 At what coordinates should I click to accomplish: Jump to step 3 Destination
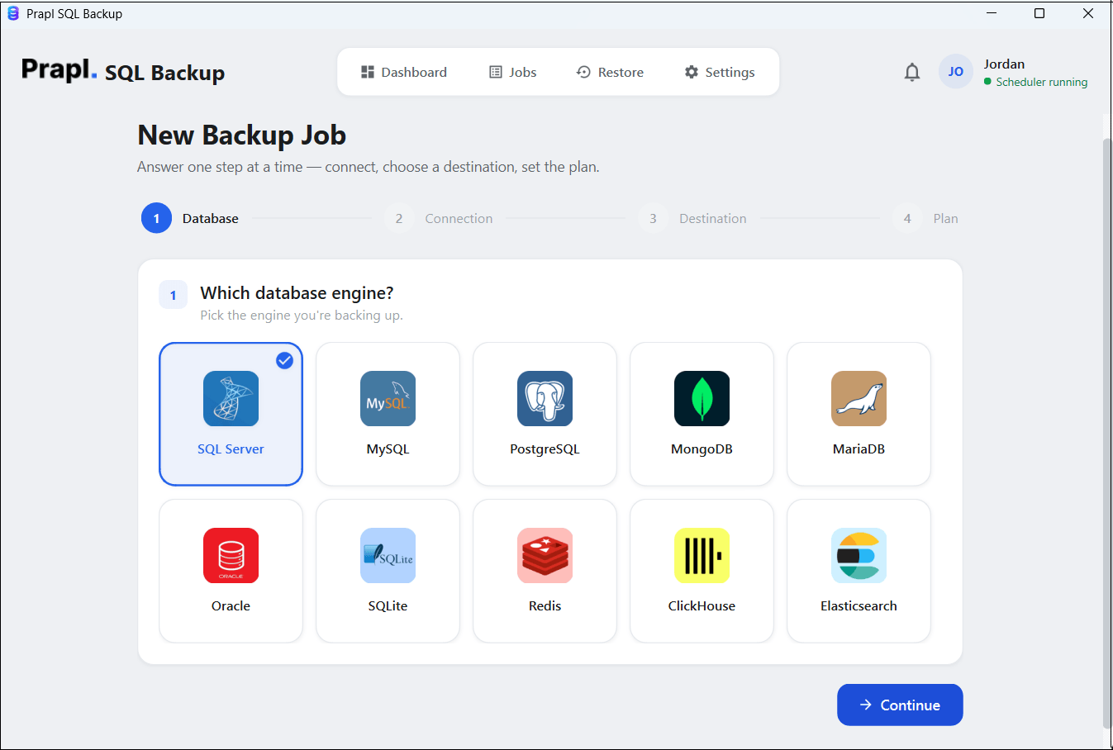pos(692,218)
